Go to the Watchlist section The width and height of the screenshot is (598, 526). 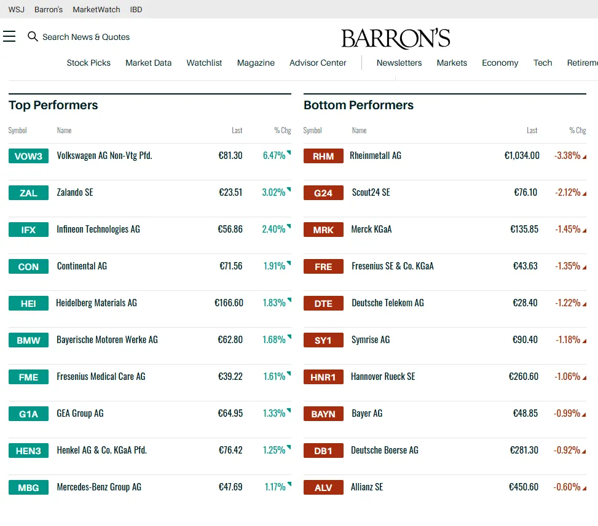pos(204,63)
